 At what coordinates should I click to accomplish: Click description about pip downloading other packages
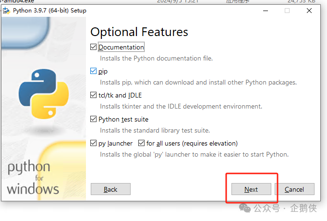click(198, 83)
